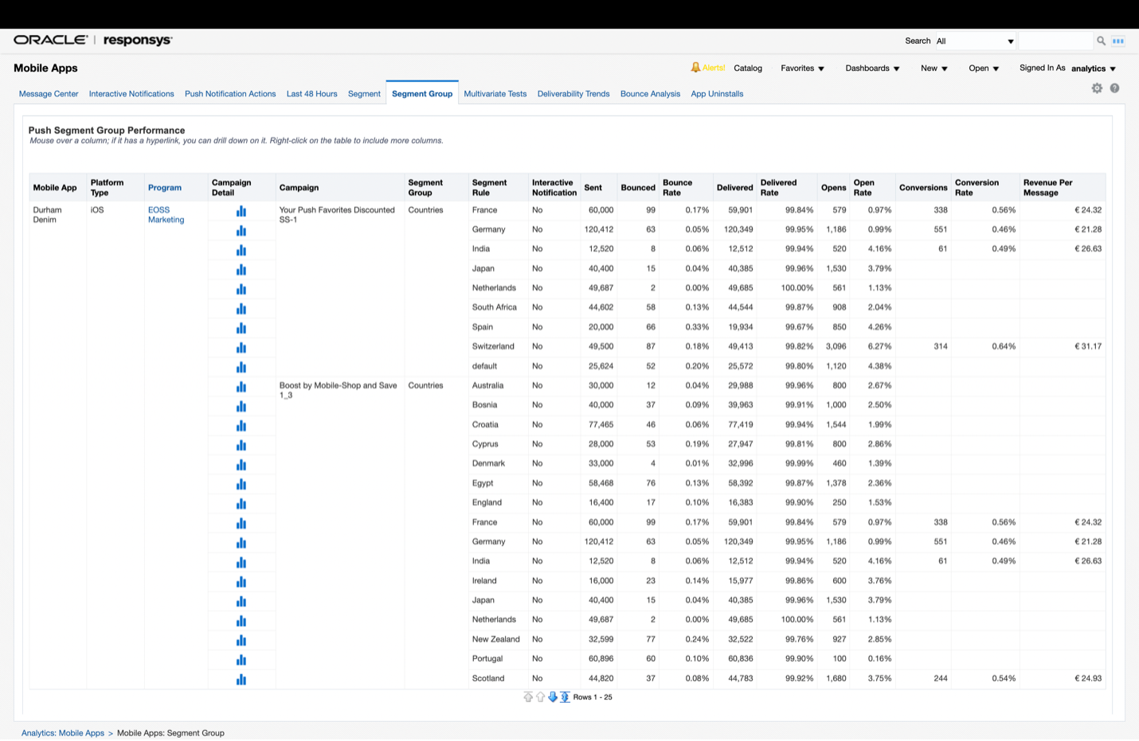The image size is (1139, 741).
Task: Open the advanced search icon beside magnifier
Action: [1118, 41]
